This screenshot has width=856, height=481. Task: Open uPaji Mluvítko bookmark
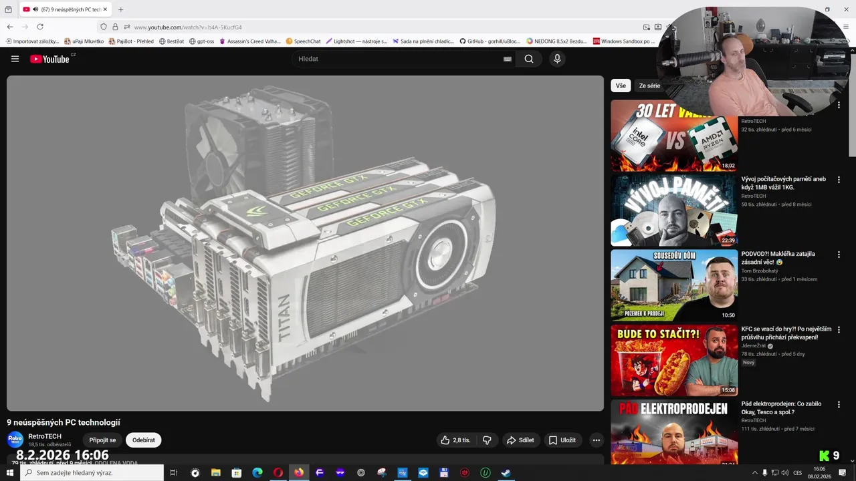pyautogui.click(x=84, y=41)
